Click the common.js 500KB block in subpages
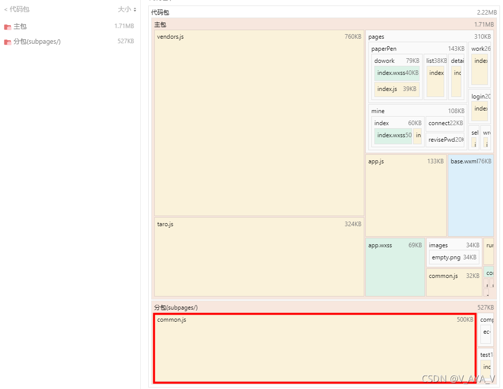Viewport: 503px width, 389px height. click(315, 348)
